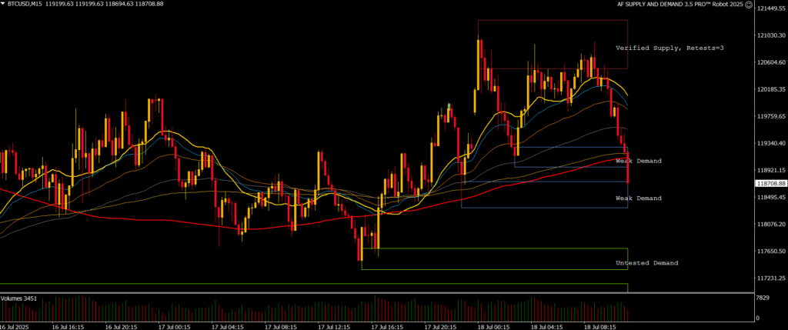The width and height of the screenshot is (788, 330).
Task: Select the lower Weak Demand label
Action: click(638, 198)
